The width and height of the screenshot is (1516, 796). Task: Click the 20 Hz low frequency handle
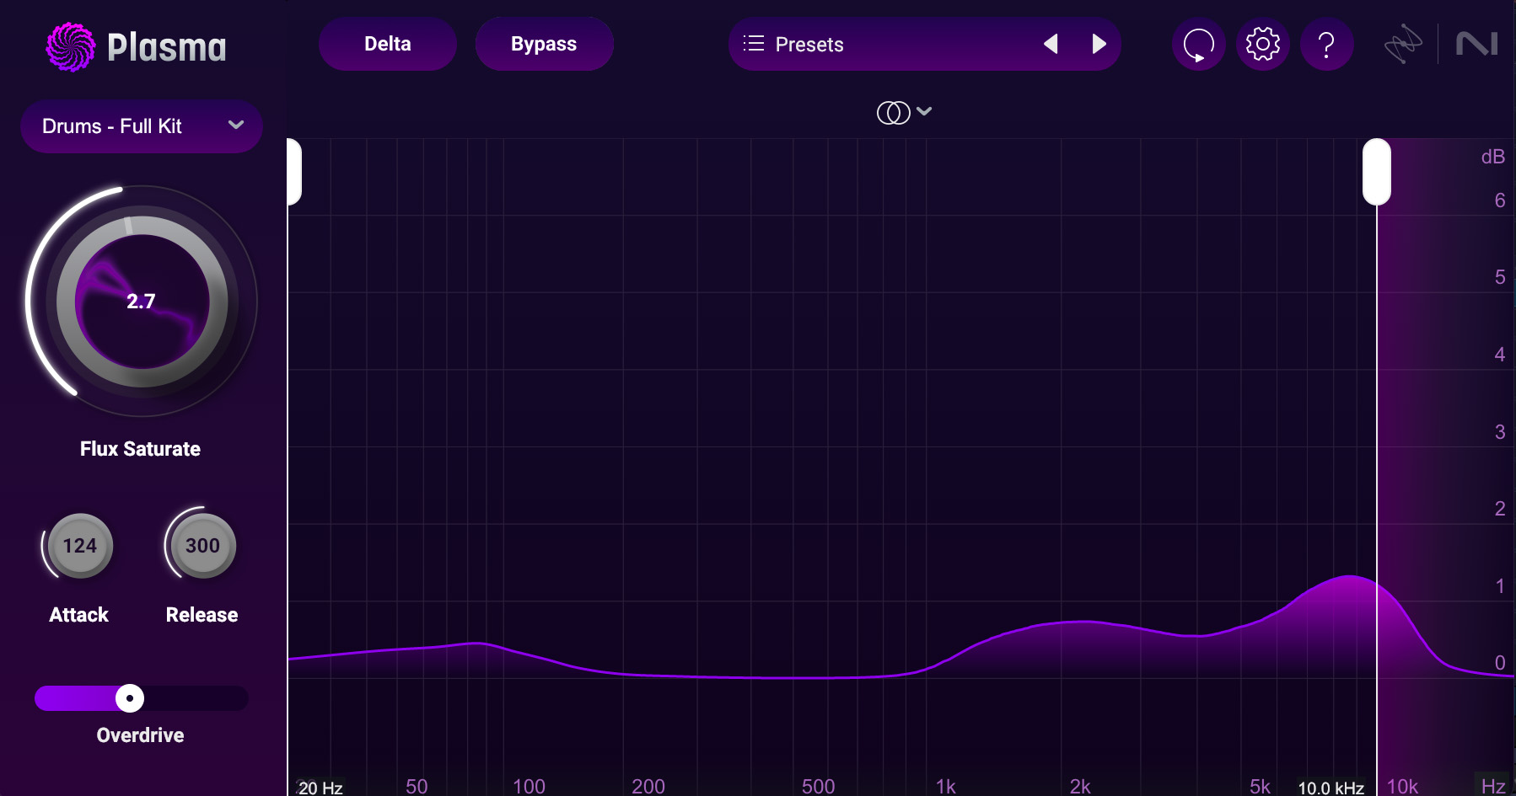pyautogui.click(x=294, y=172)
